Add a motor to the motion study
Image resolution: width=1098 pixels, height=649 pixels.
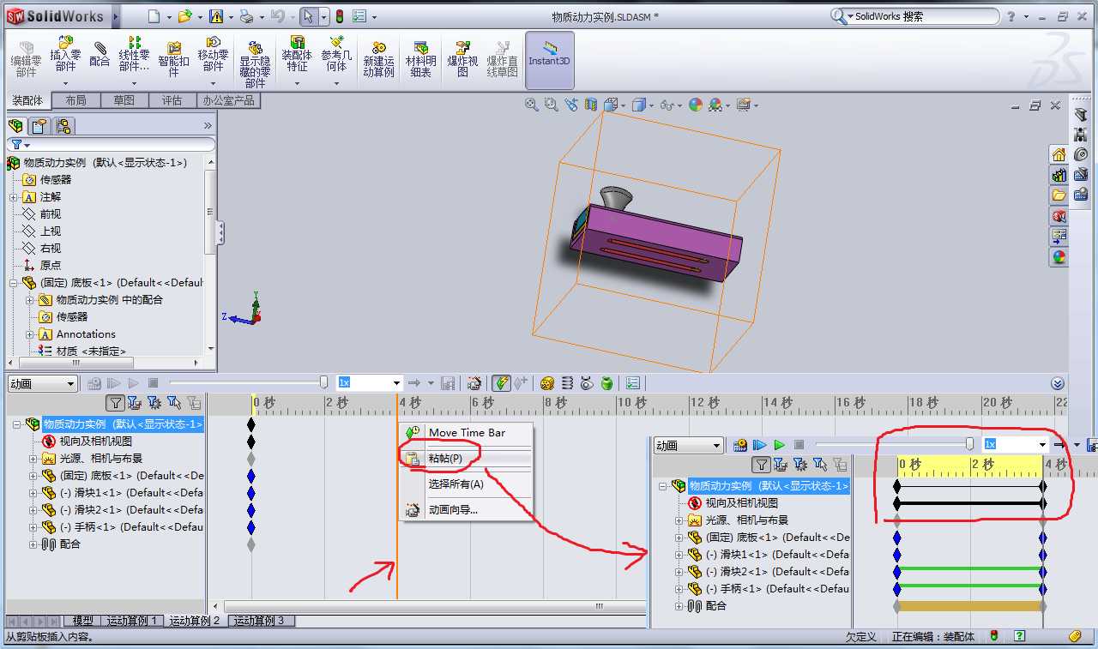coord(546,383)
